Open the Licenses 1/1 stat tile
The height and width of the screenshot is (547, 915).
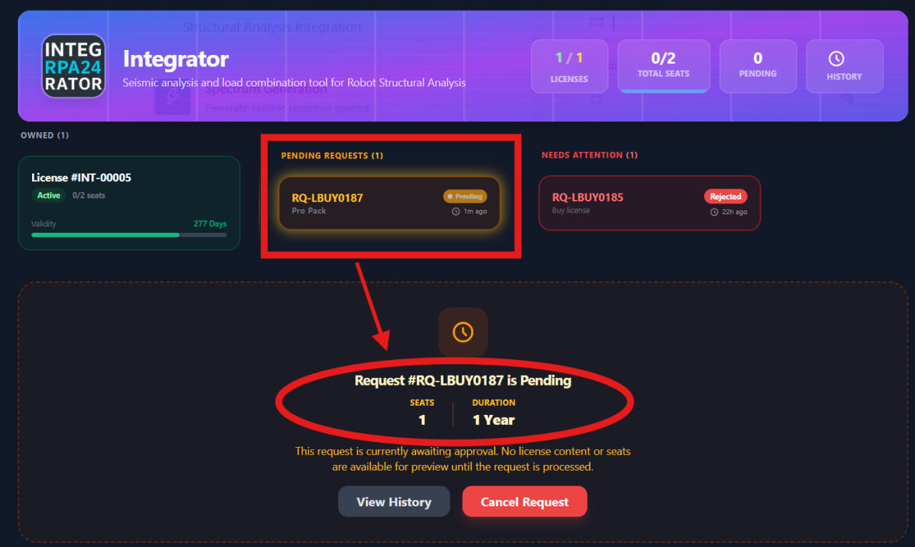coord(569,66)
